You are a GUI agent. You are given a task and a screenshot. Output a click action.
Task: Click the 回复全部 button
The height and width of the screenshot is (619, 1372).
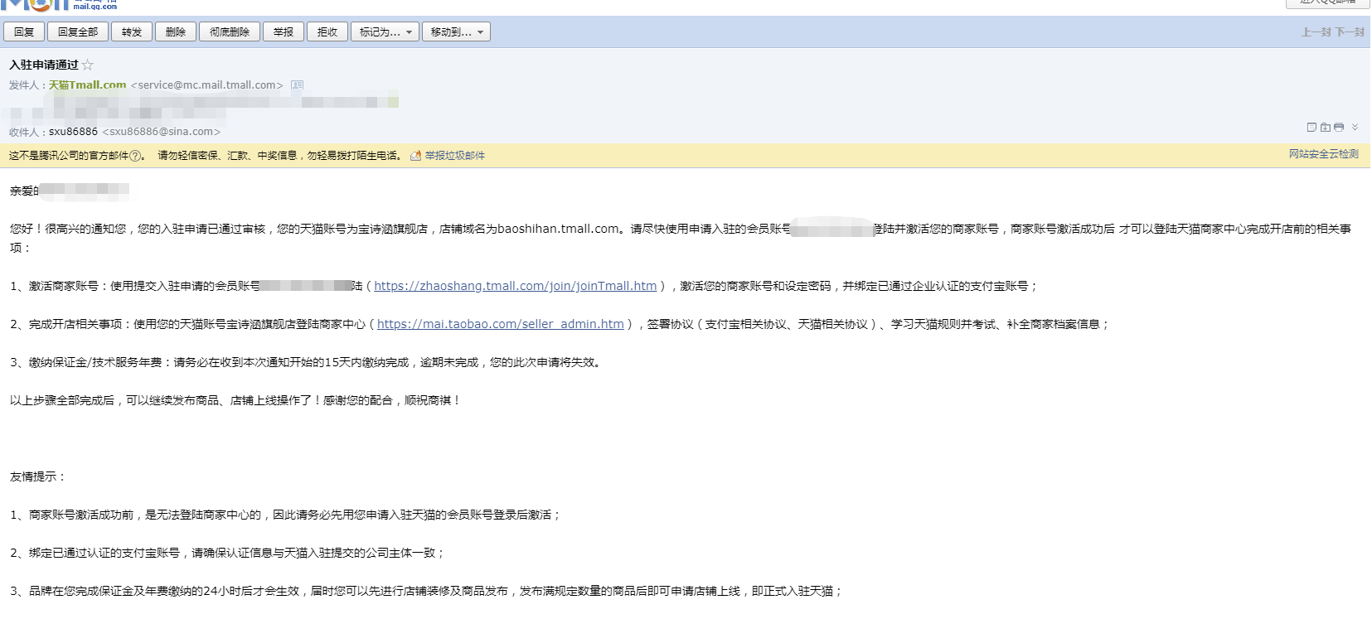coord(78,32)
